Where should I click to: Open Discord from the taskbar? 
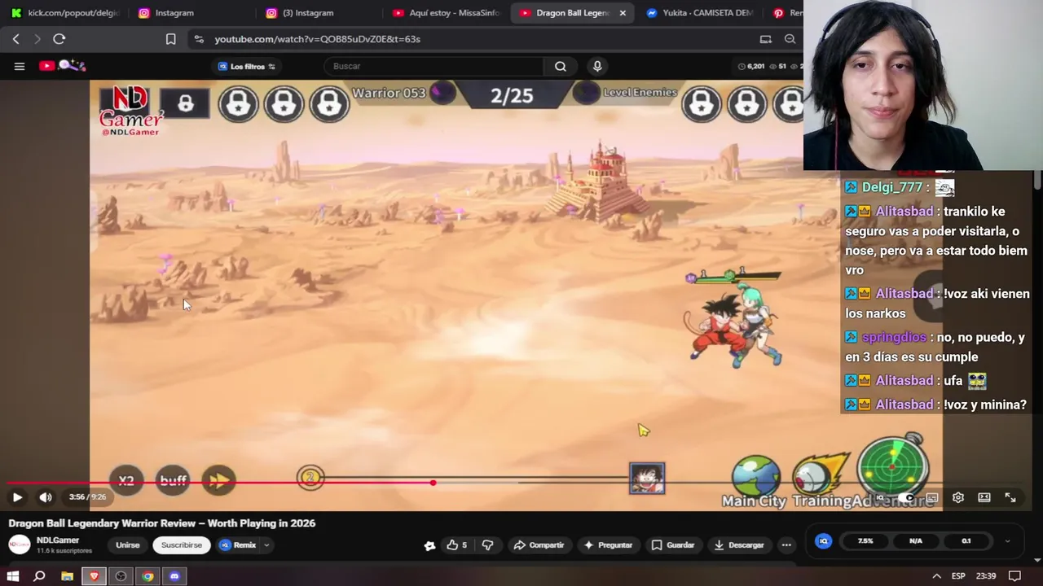(174, 576)
